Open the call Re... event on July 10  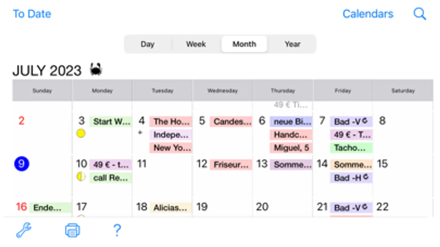[111, 178]
